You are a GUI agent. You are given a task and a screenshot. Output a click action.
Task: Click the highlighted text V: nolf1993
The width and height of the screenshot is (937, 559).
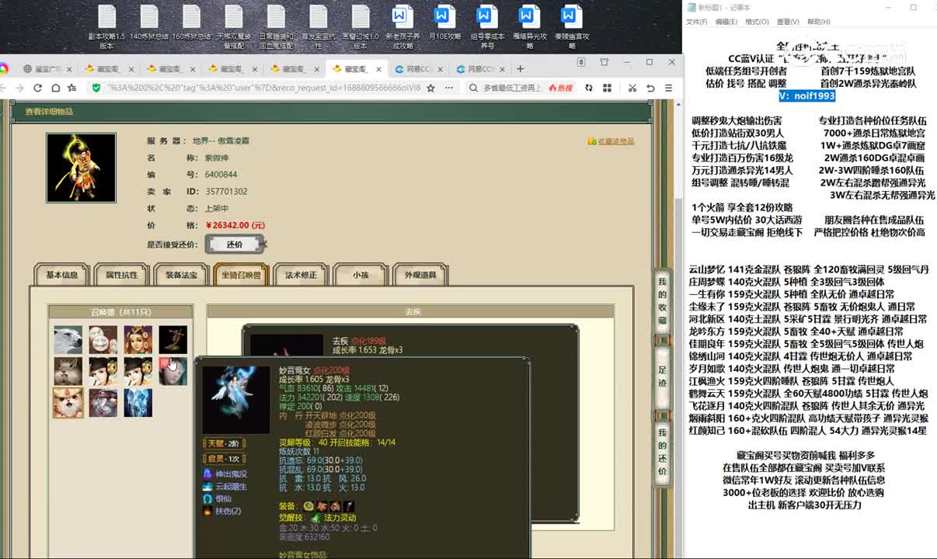(807, 95)
